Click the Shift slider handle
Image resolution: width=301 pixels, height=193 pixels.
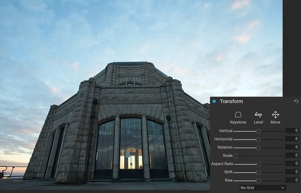click(x=259, y=173)
